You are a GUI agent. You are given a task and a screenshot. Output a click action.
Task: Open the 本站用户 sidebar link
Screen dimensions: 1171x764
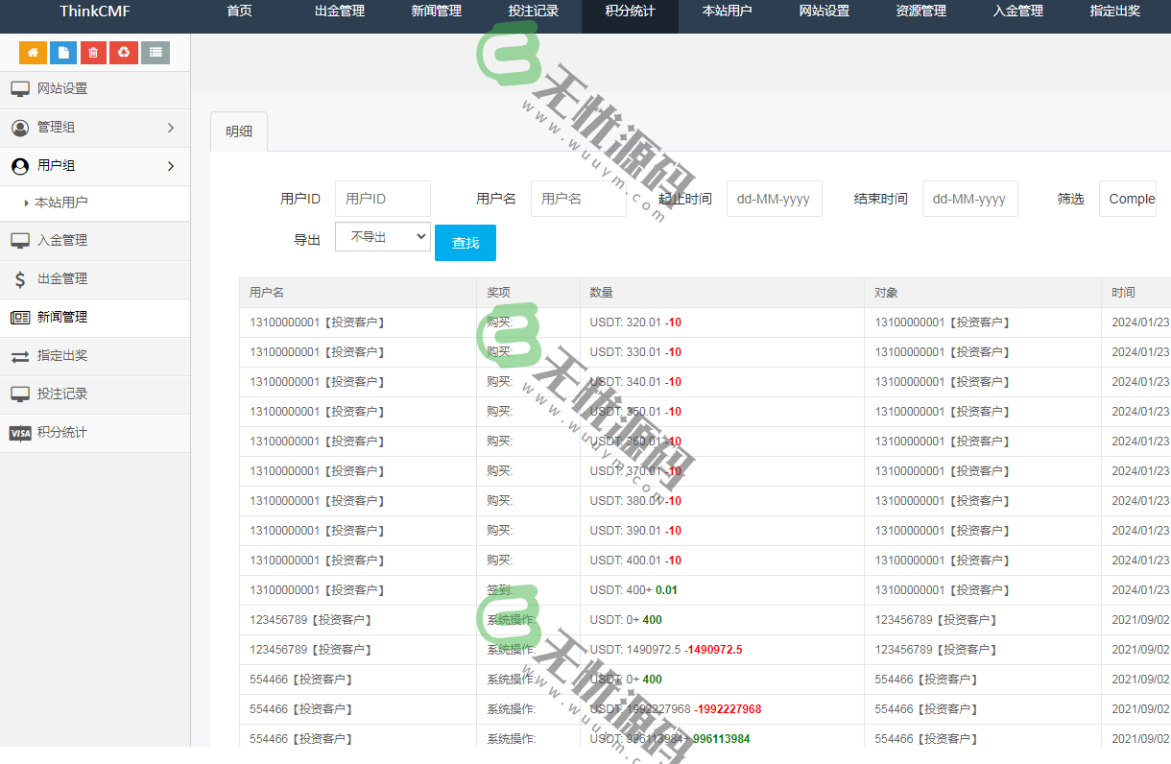[x=61, y=203]
